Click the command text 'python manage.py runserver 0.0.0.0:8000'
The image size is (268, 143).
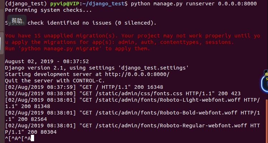pyautogui.click(x=194, y=4)
